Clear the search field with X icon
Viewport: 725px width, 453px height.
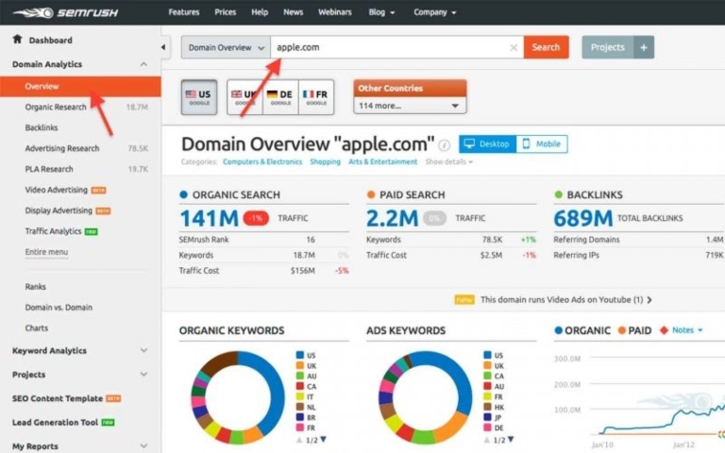click(514, 47)
